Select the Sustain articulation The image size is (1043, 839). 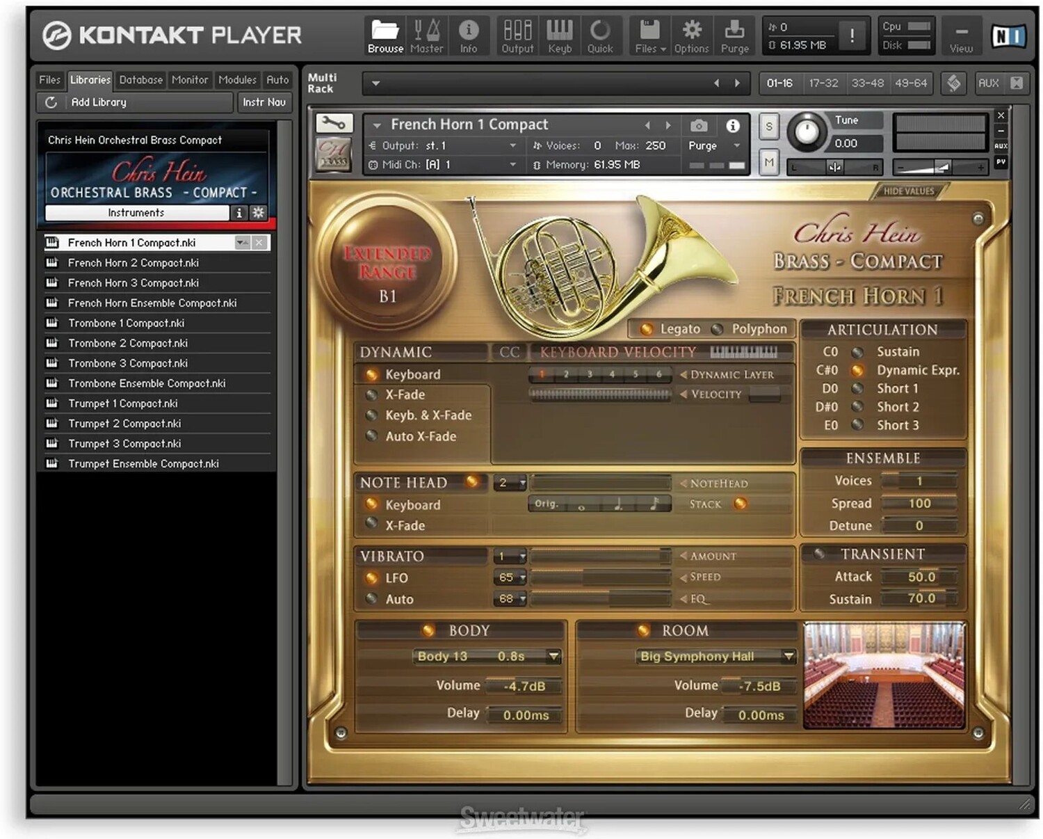tap(858, 352)
